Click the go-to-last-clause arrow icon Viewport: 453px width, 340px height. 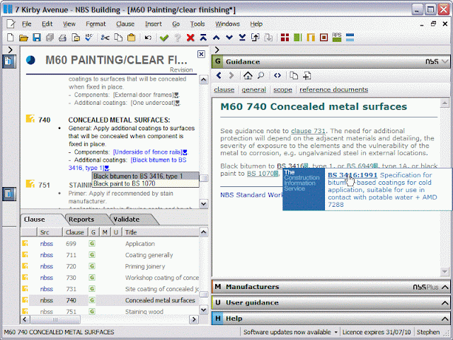coord(242,38)
